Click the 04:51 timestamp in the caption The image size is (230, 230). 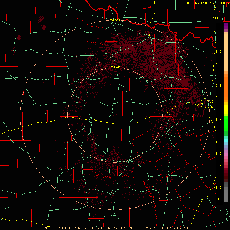point(183,228)
